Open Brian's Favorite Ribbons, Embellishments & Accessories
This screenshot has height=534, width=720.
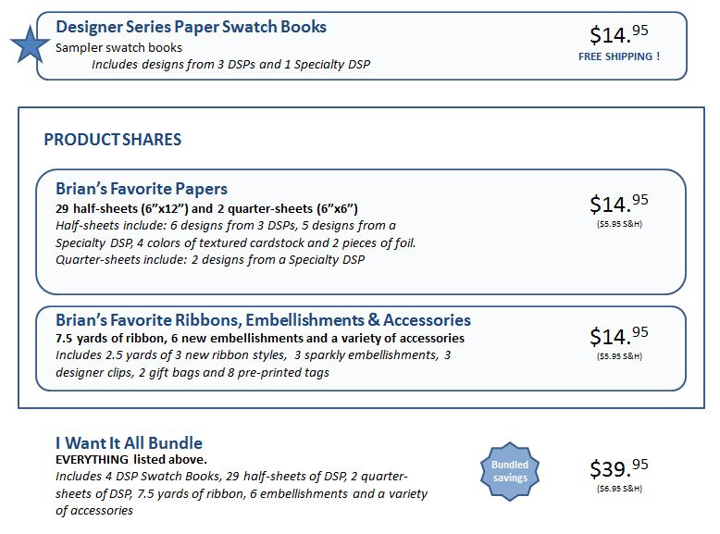(x=263, y=320)
